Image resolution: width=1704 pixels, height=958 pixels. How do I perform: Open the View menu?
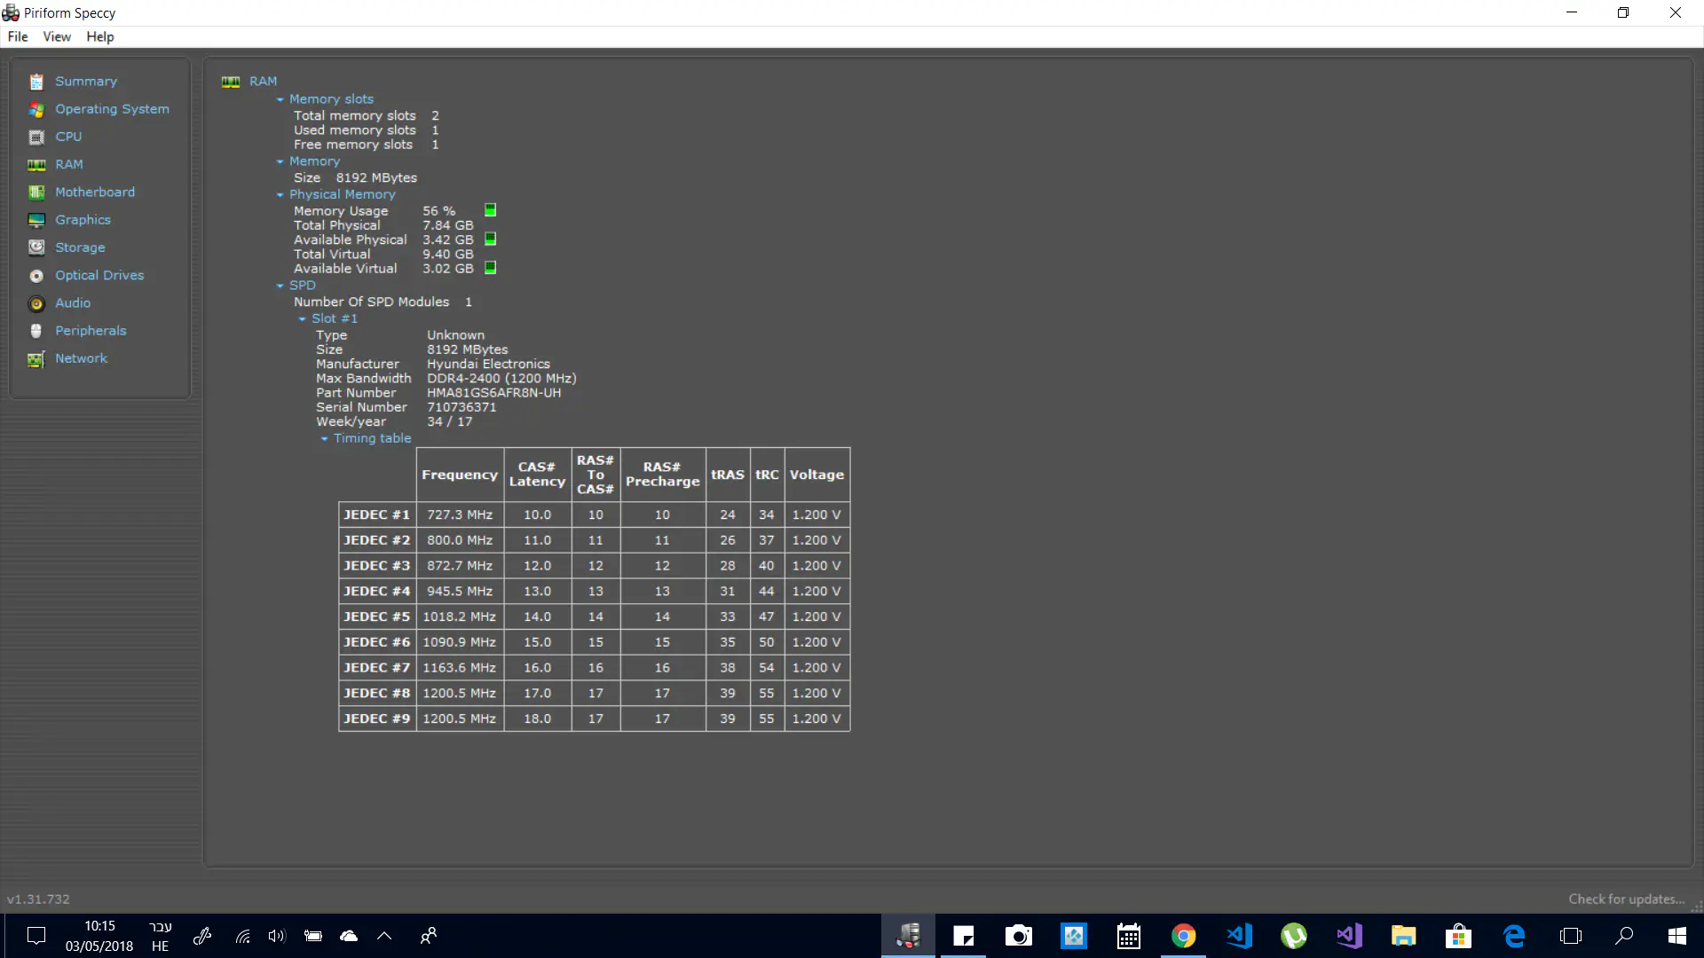pos(57,36)
